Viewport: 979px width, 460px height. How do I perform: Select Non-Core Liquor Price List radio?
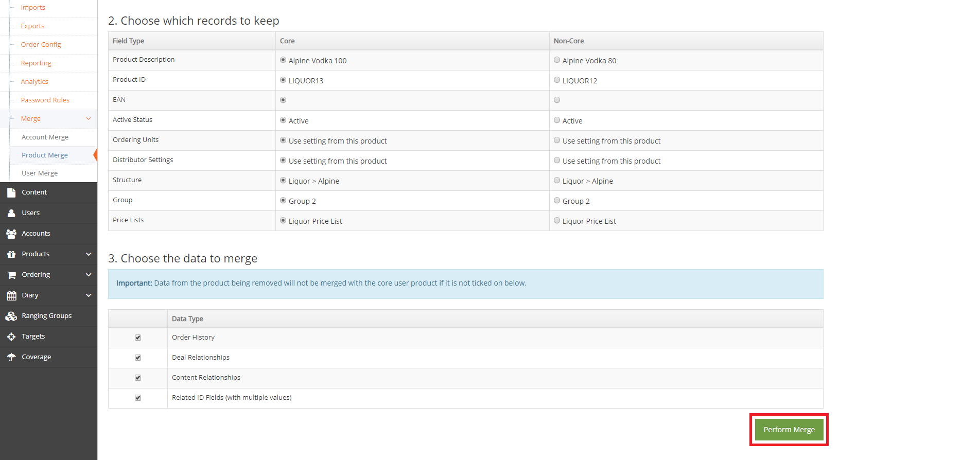[557, 221]
